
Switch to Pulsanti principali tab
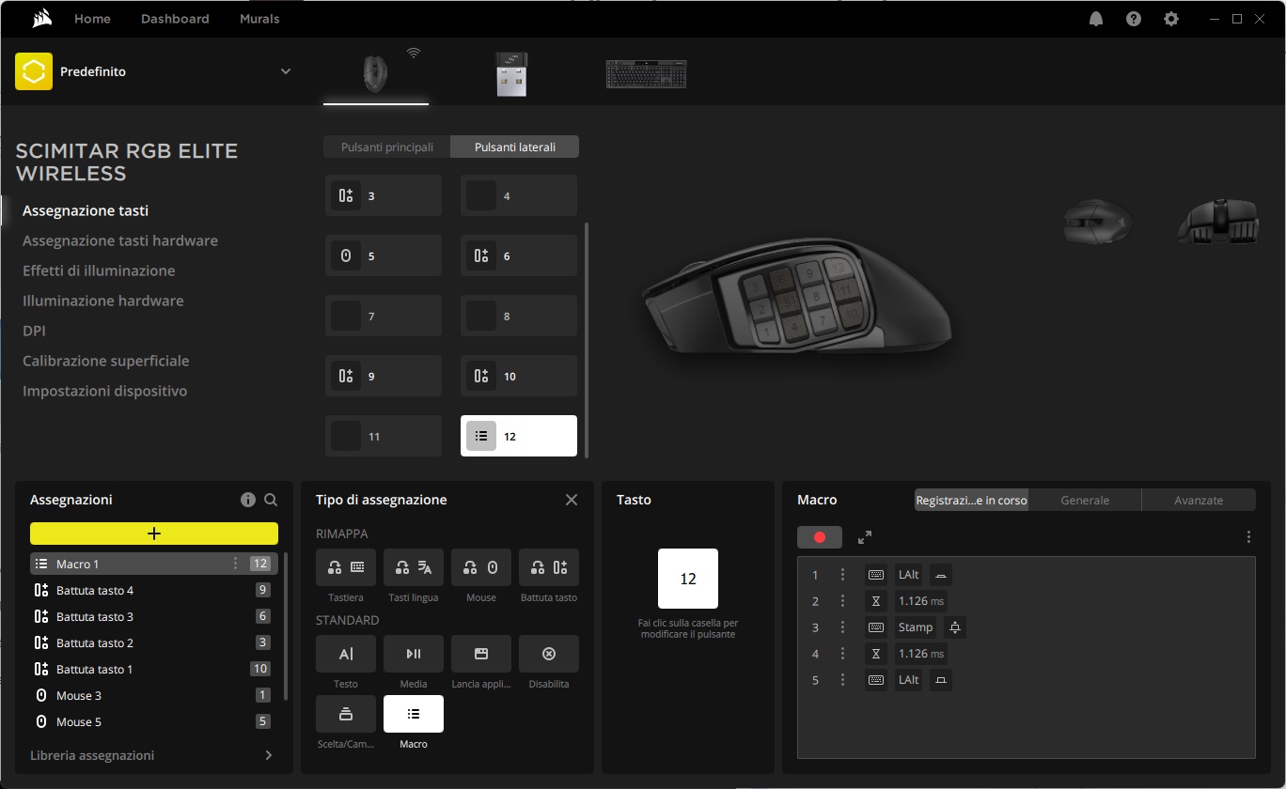(387, 147)
